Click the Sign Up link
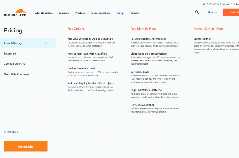239x158 pixels. [212, 13]
